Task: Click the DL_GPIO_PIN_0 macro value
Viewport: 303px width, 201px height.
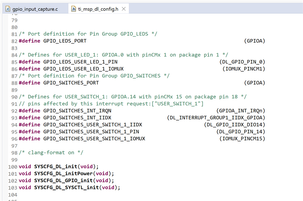Action: pyautogui.click(x=242, y=62)
